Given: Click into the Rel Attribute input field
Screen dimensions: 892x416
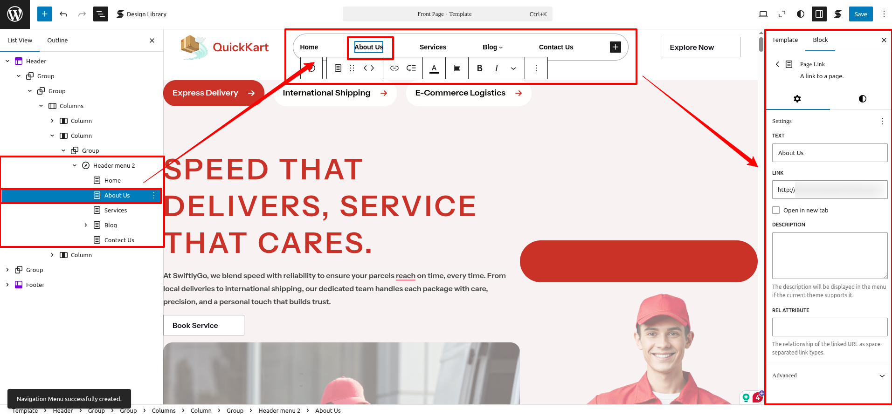Looking at the screenshot, I should (x=829, y=327).
